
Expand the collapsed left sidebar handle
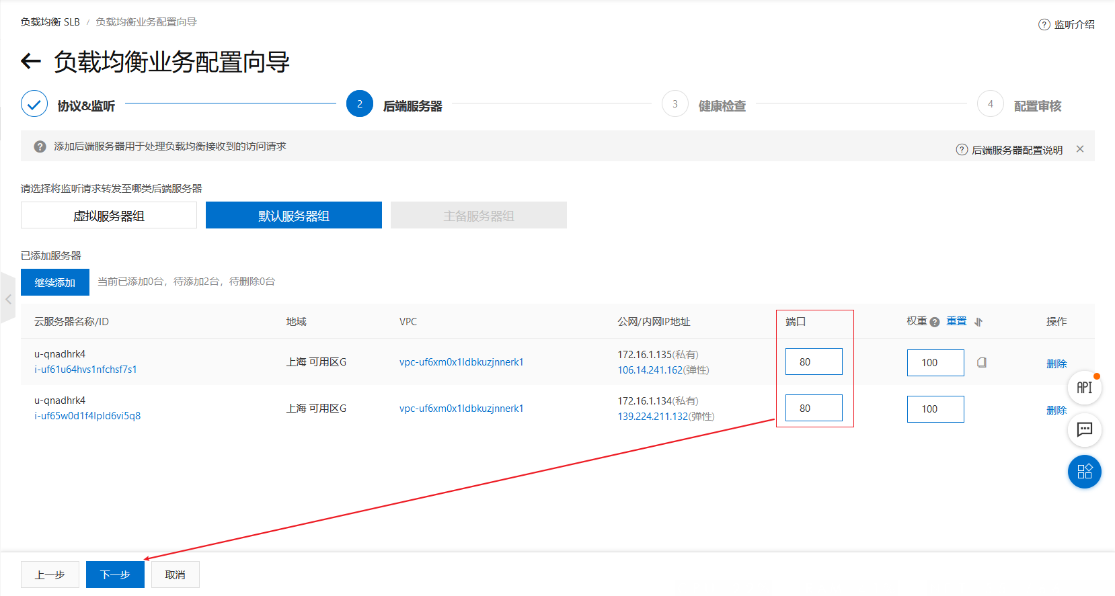[x=8, y=298]
